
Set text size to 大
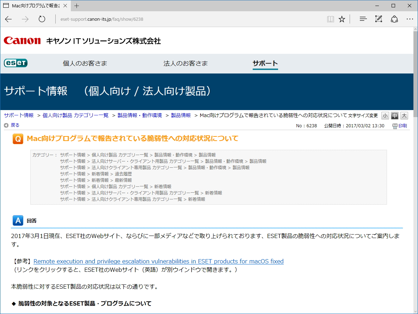[x=404, y=116]
